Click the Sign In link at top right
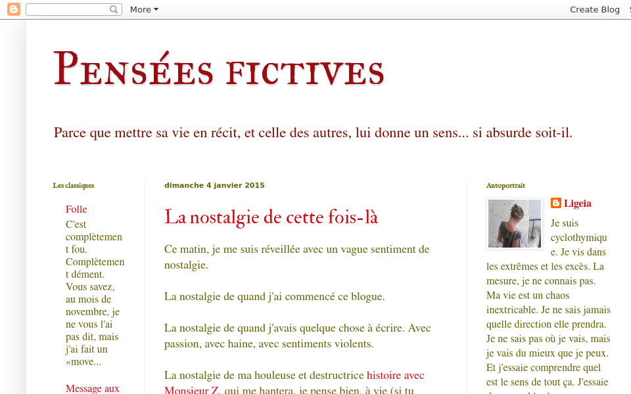 (628, 9)
